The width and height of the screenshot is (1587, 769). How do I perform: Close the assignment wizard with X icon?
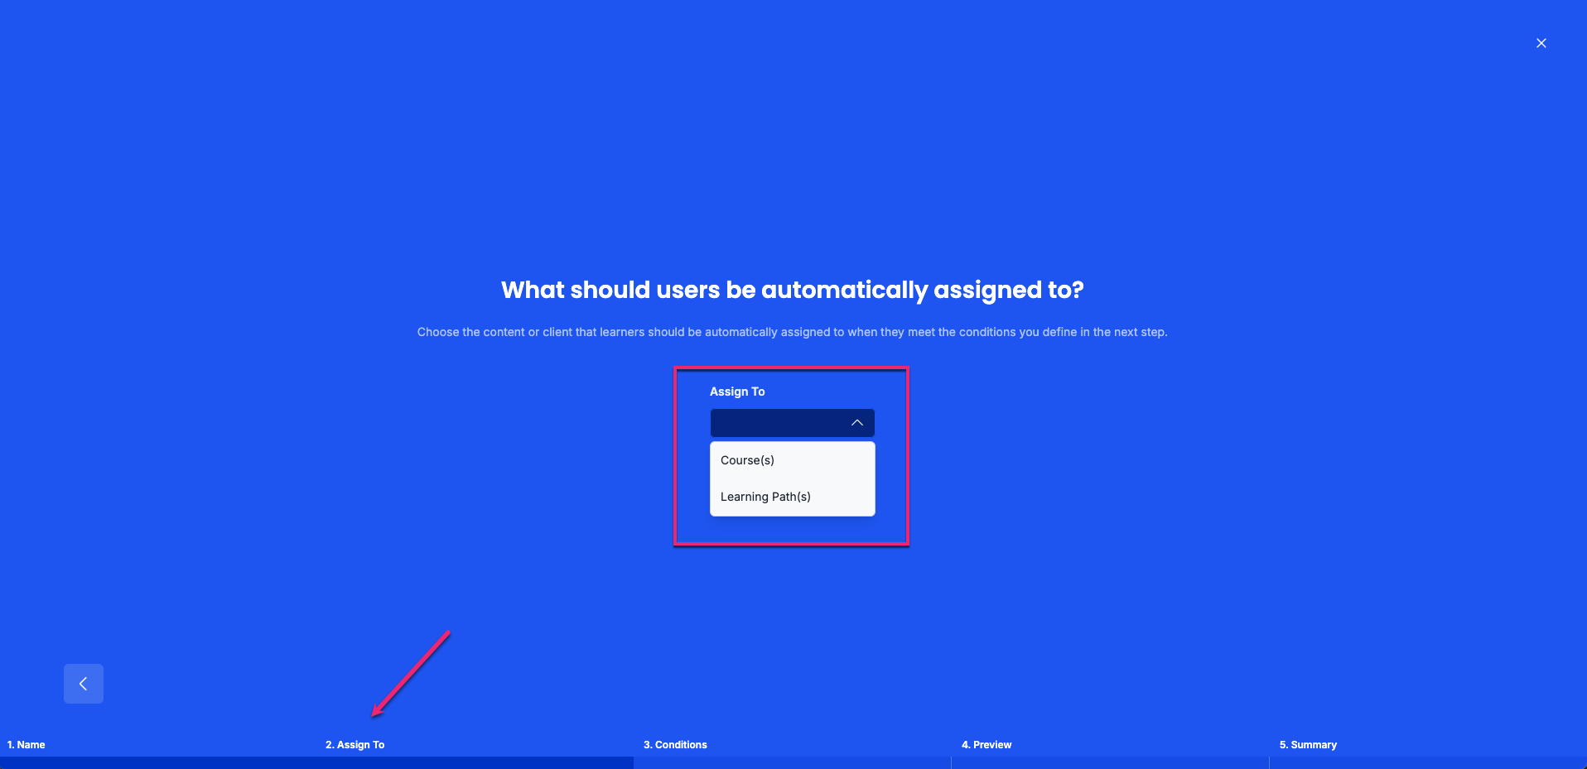pyautogui.click(x=1541, y=43)
